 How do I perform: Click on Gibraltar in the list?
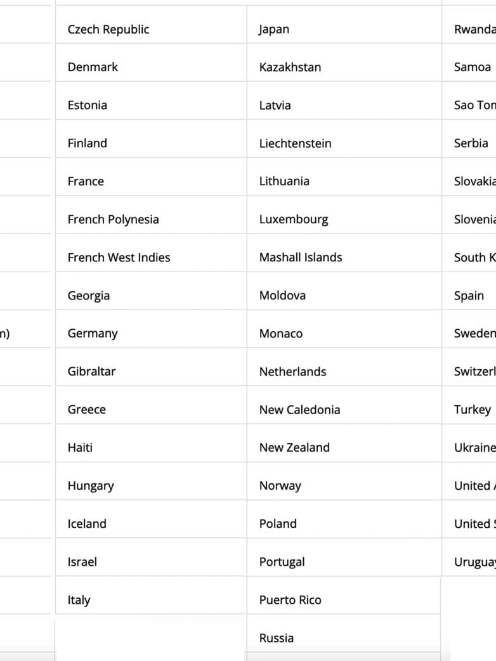(x=91, y=372)
